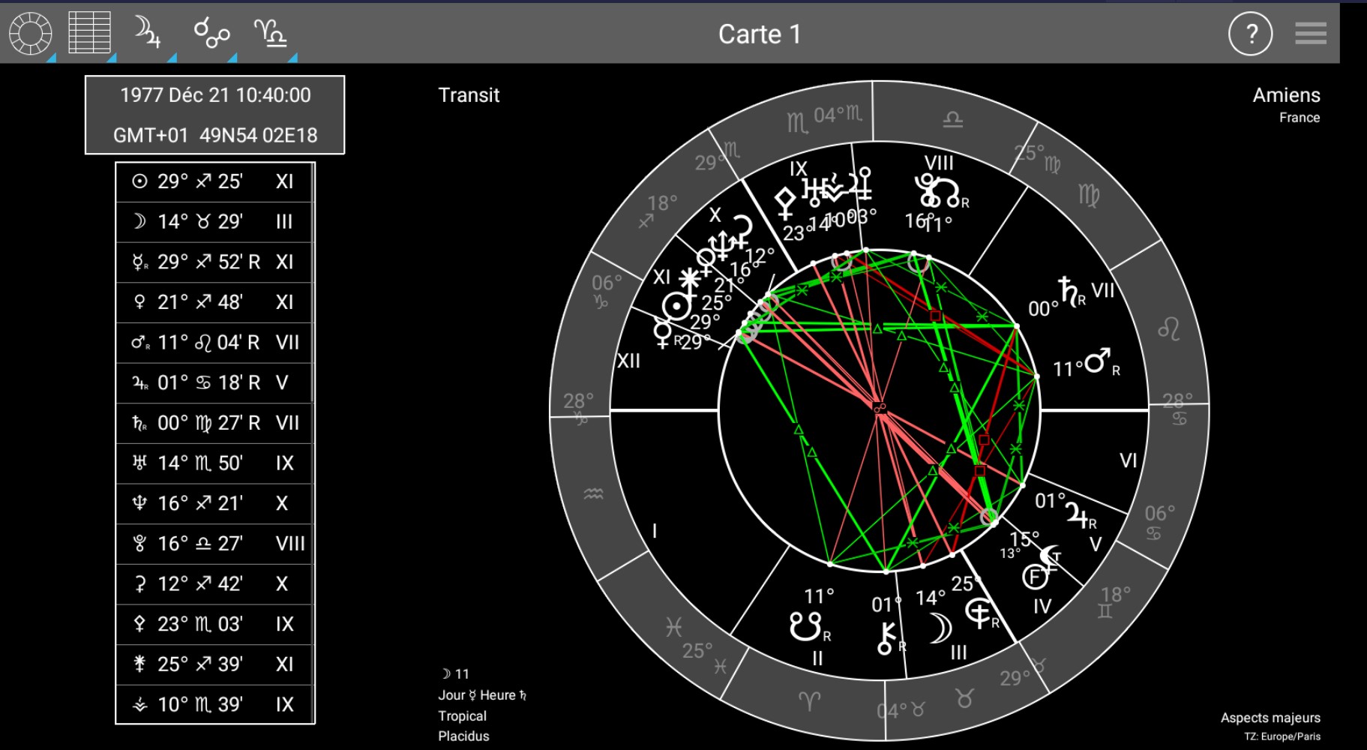
Task: Edit the date 1977 Déc 21 10:40:00
Action: point(215,95)
